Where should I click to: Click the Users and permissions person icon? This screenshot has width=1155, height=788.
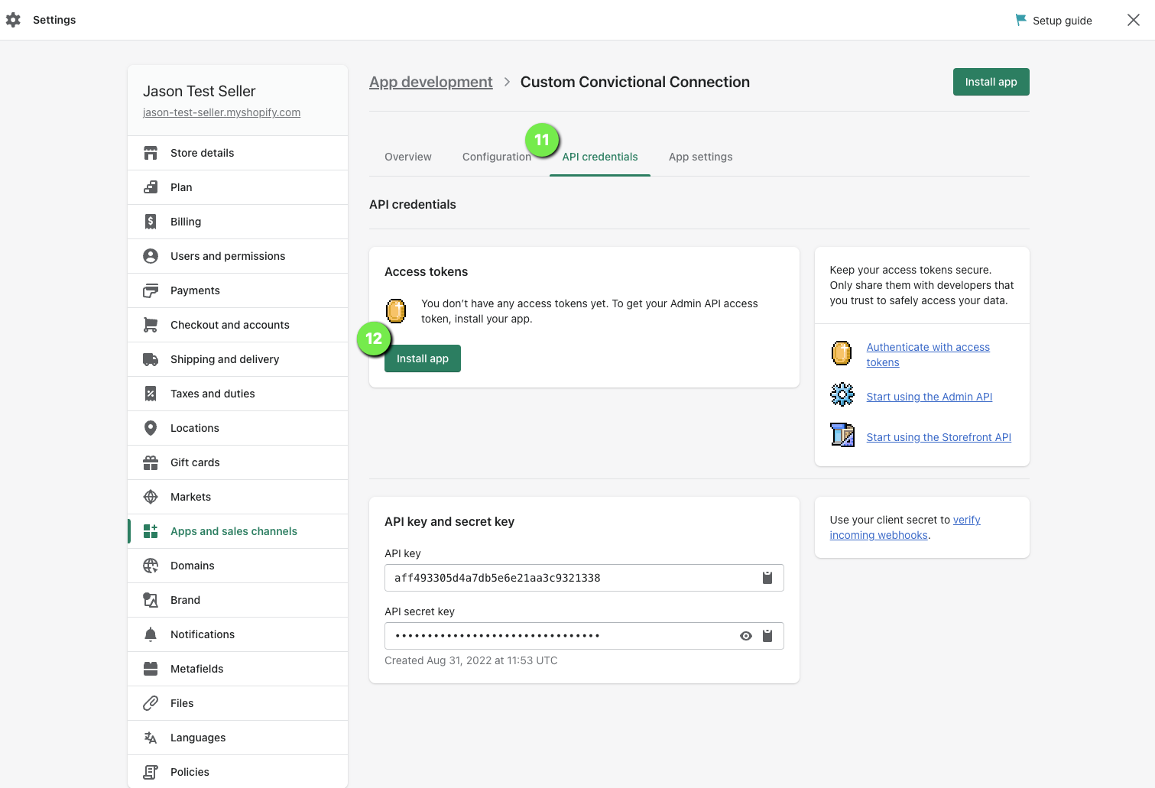click(x=151, y=256)
